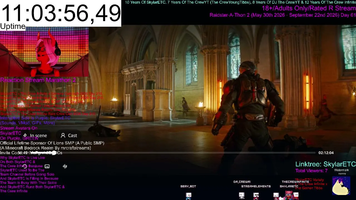Click 'Reaction Stream Marathon 2' title text
The width and height of the screenshot is (356, 200).
coord(38,80)
